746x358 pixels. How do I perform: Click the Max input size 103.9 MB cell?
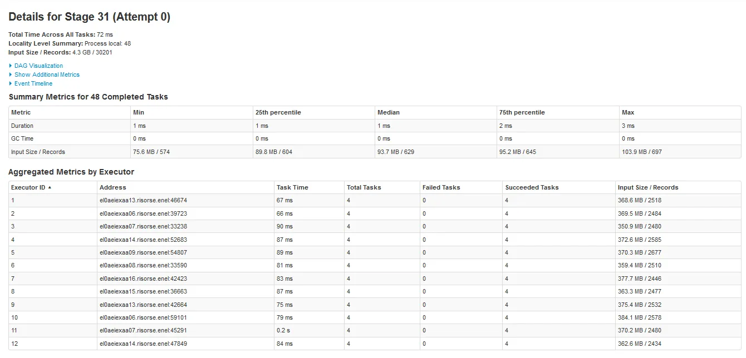[642, 152]
